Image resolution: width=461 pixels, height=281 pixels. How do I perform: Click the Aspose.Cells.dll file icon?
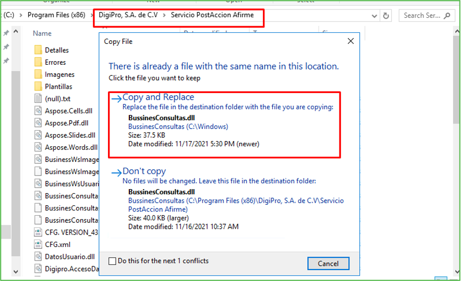click(38, 110)
